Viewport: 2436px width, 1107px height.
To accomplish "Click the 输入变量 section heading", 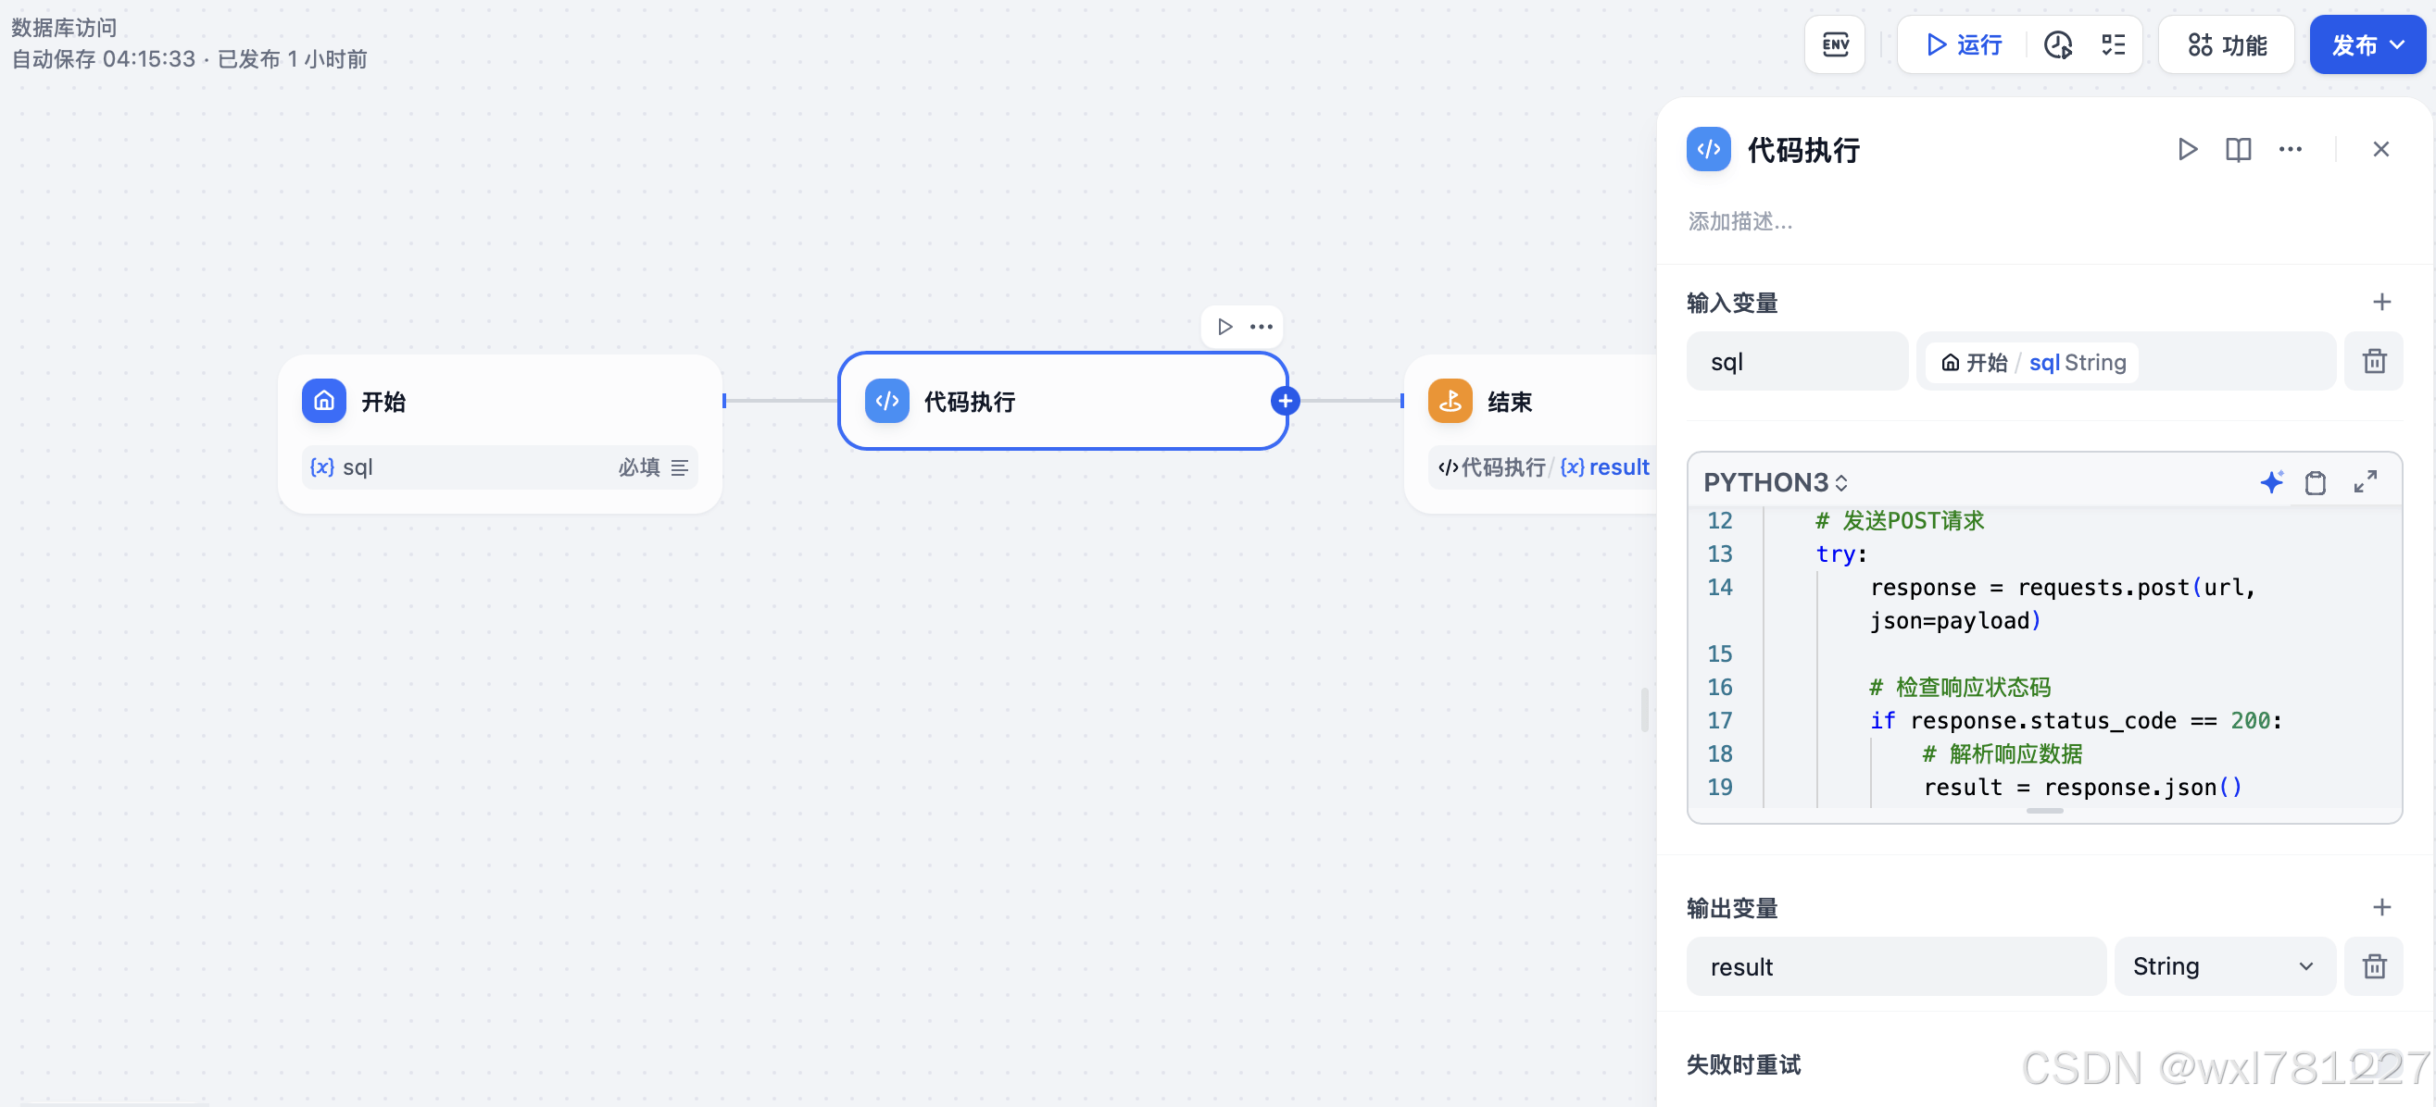I will tap(1732, 304).
